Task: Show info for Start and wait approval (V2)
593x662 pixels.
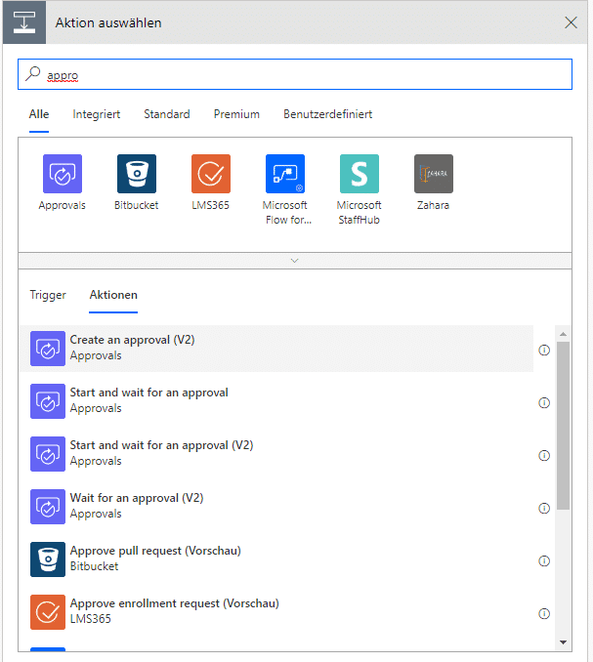Action: click(x=544, y=456)
